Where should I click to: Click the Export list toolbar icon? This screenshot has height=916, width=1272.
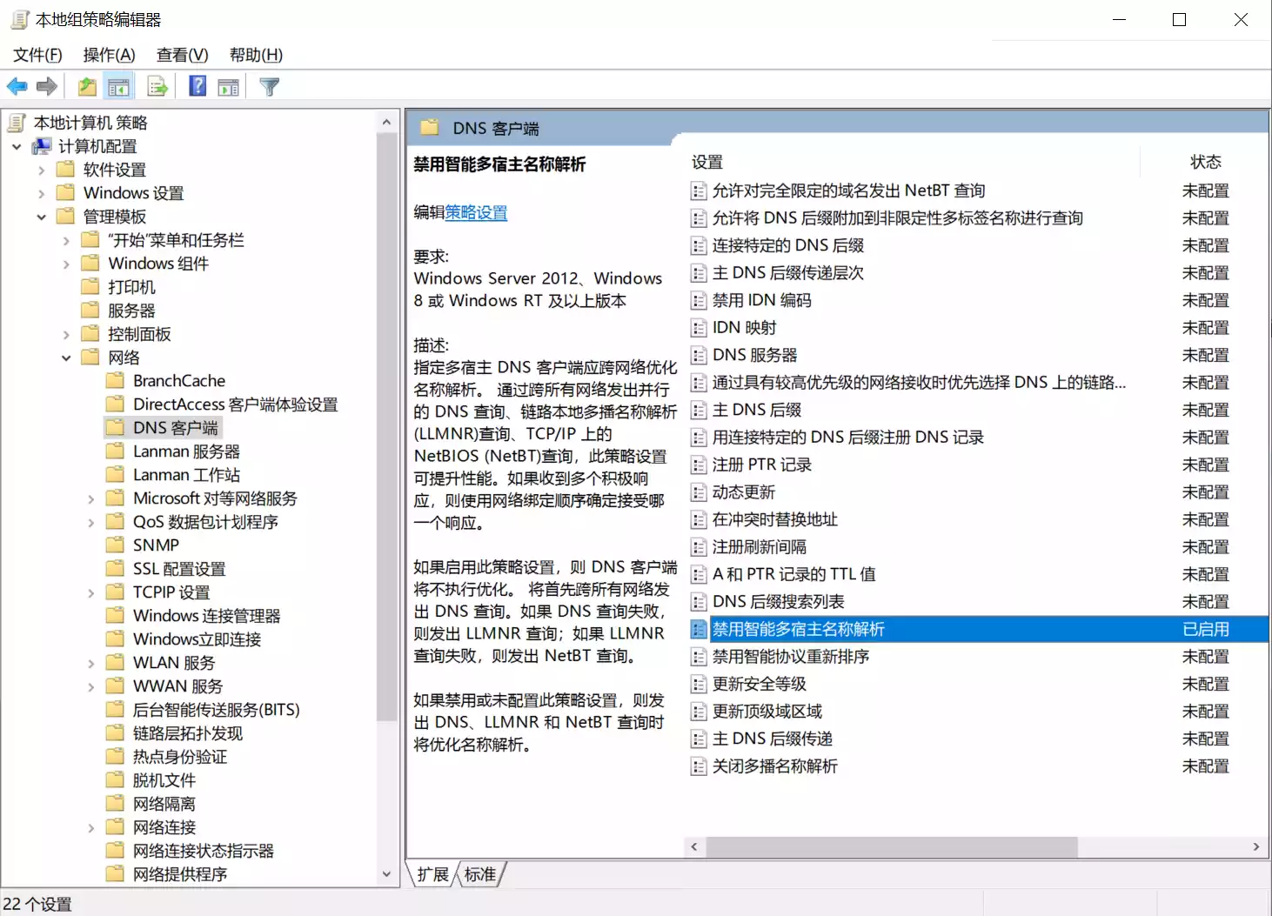tap(157, 86)
